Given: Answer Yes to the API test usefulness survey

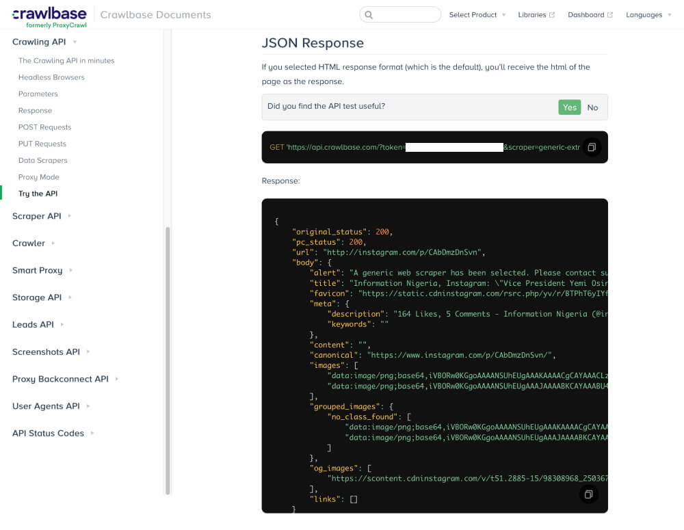Looking at the screenshot, I should tap(569, 107).
